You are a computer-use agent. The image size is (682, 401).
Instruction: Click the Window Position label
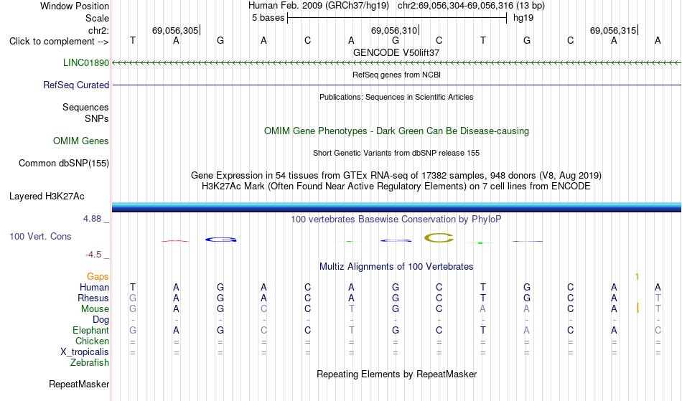[75, 6]
